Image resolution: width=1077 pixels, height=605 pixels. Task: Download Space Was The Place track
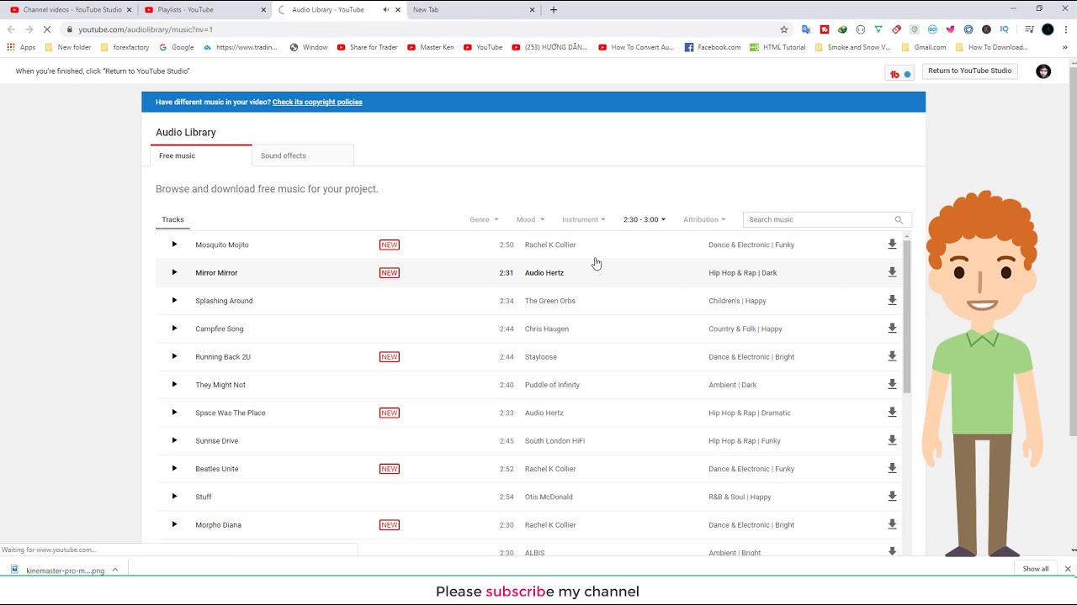click(892, 413)
